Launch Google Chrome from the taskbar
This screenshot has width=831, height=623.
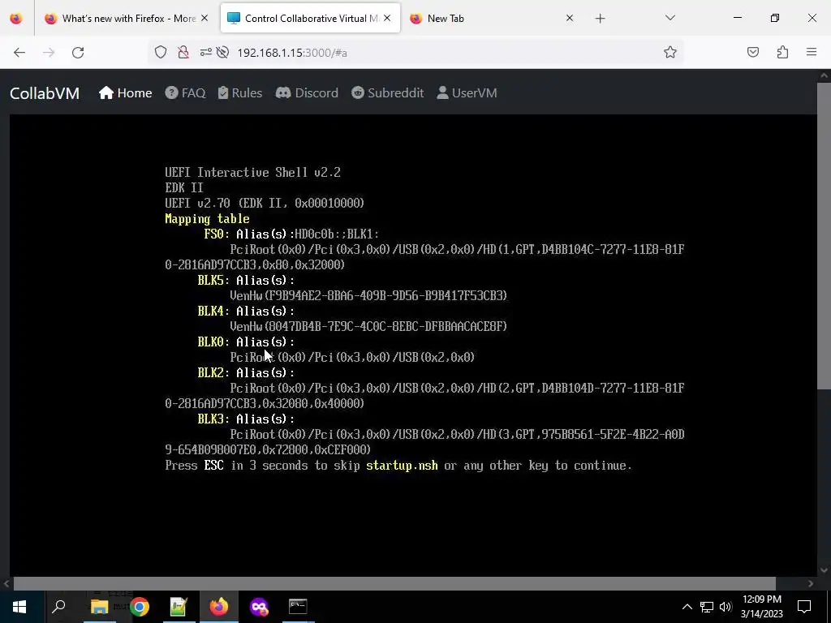click(x=140, y=607)
